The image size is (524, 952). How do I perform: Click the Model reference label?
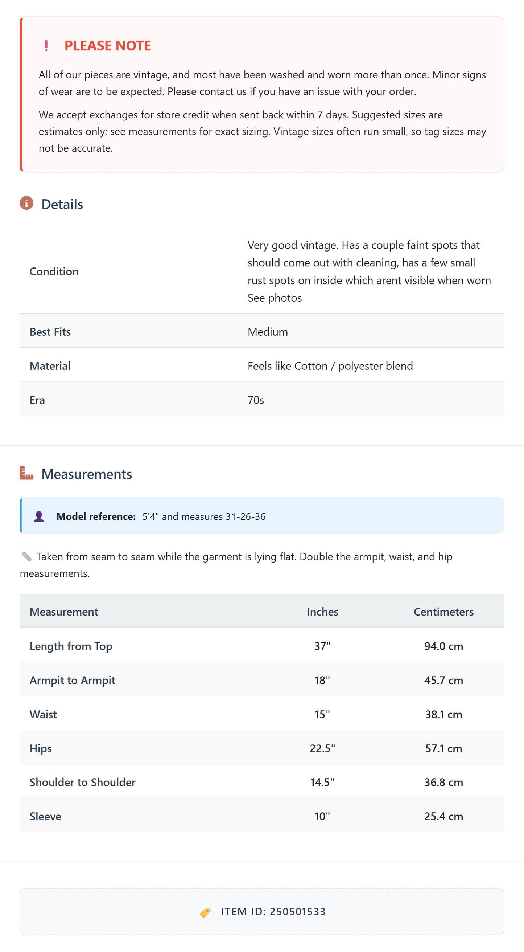(x=96, y=516)
